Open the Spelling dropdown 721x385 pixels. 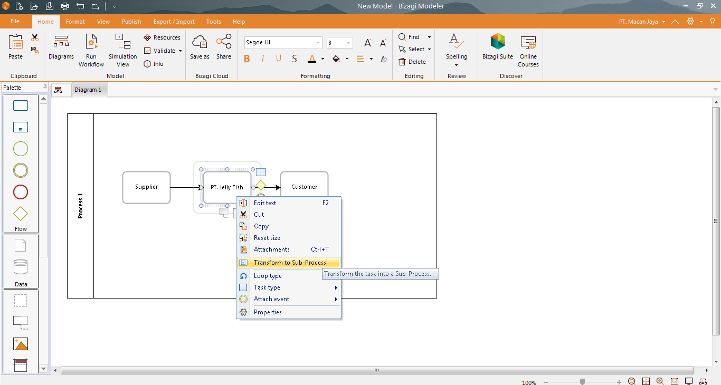coord(457,51)
